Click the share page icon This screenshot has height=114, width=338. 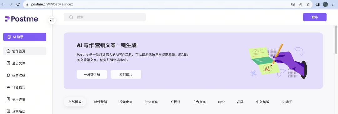pos(300,4)
